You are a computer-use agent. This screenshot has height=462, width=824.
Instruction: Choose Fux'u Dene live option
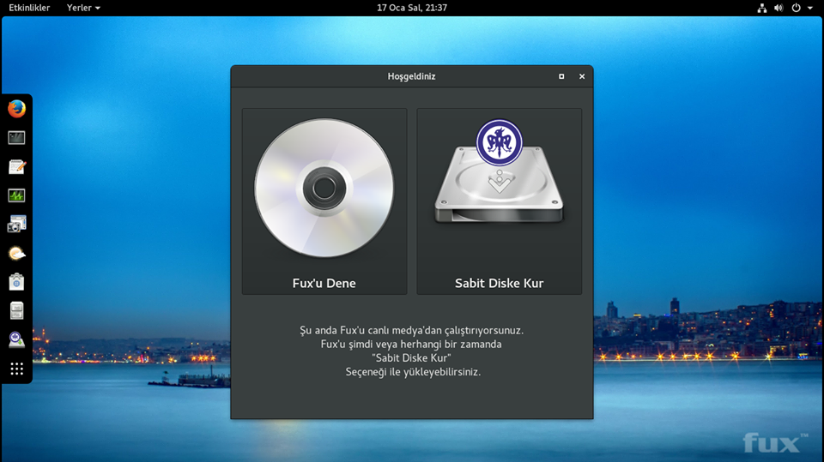(324, 201)
